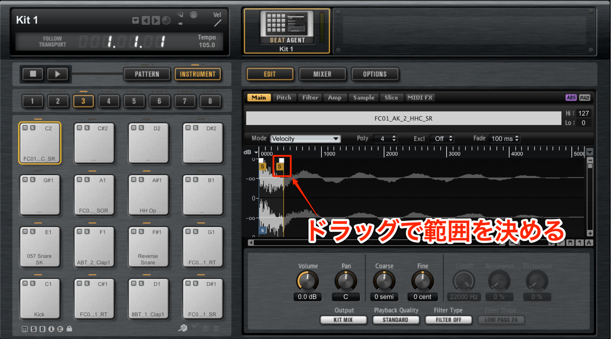Screen dimensions: 611x339
Task: Solo the 057 Snare SK E1 pad
Action: point(33,232)
